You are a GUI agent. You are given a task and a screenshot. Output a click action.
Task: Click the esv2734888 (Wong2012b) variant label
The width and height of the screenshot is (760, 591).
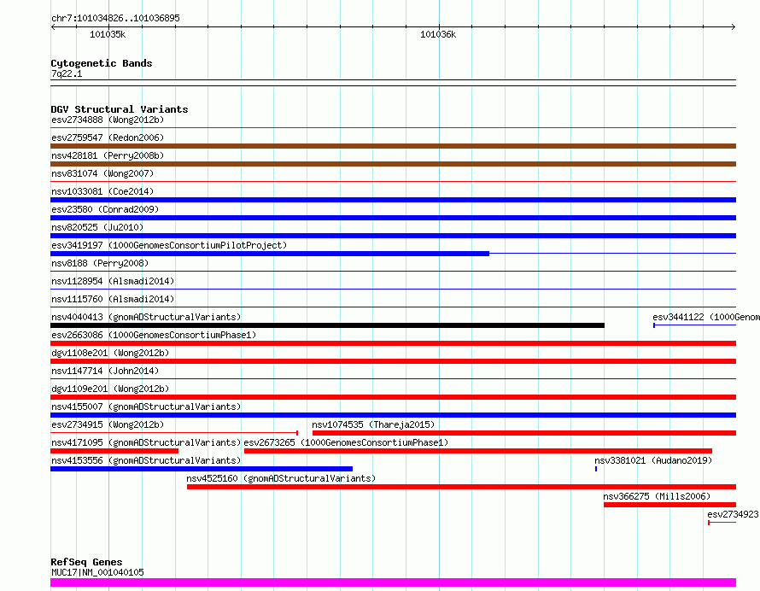click(108, 120)
